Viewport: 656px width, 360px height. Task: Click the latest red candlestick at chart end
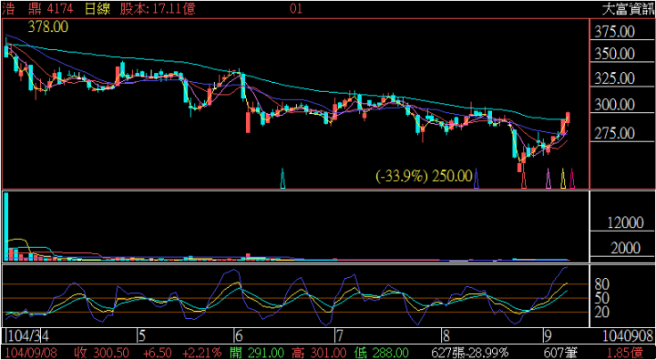pyautogui.click(x=568, y=118)
